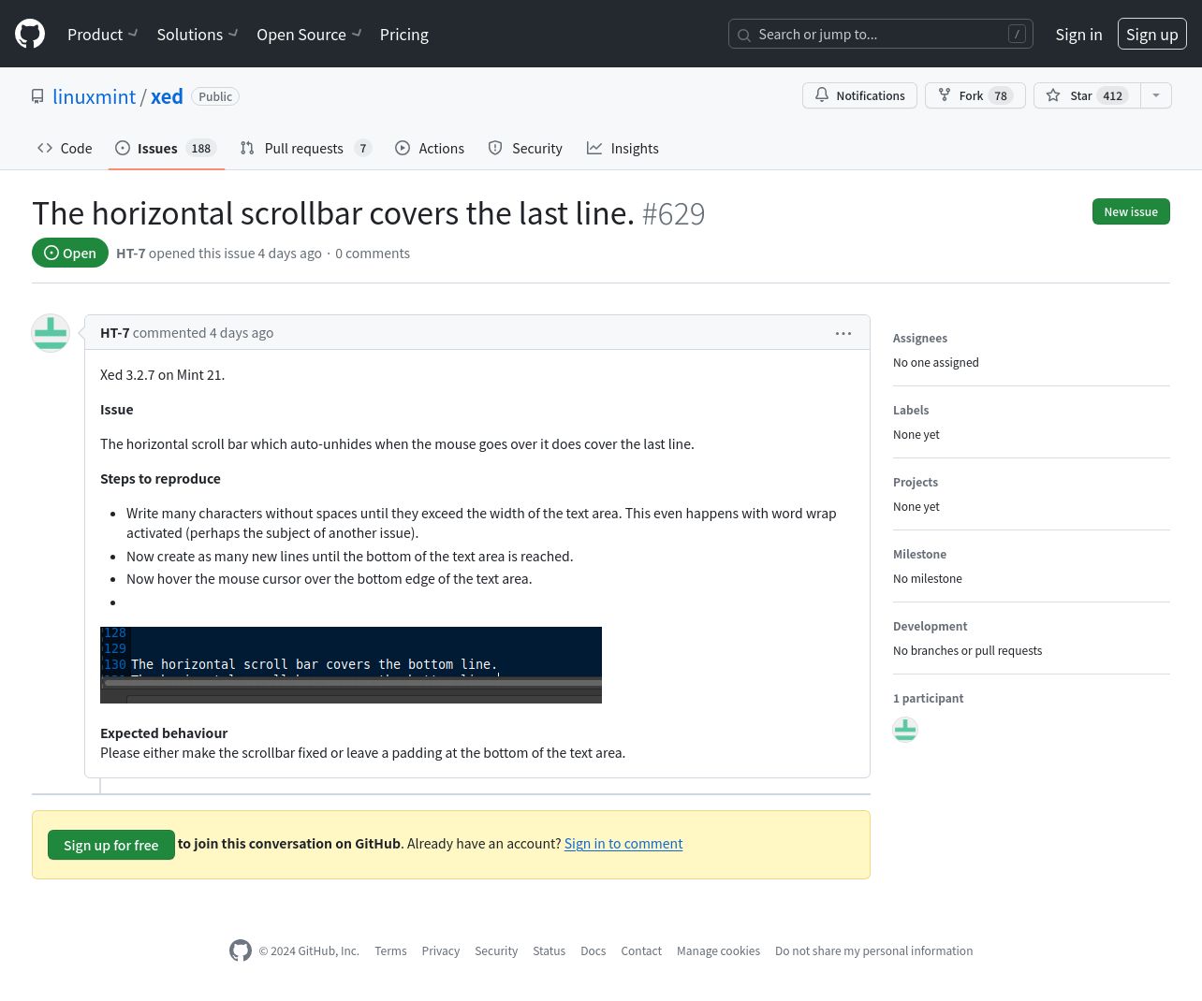Image resolution: width=1202 pixels, height=1001 pixels.
Task: Click Sign in to comment link
Action: coord(623,843)
